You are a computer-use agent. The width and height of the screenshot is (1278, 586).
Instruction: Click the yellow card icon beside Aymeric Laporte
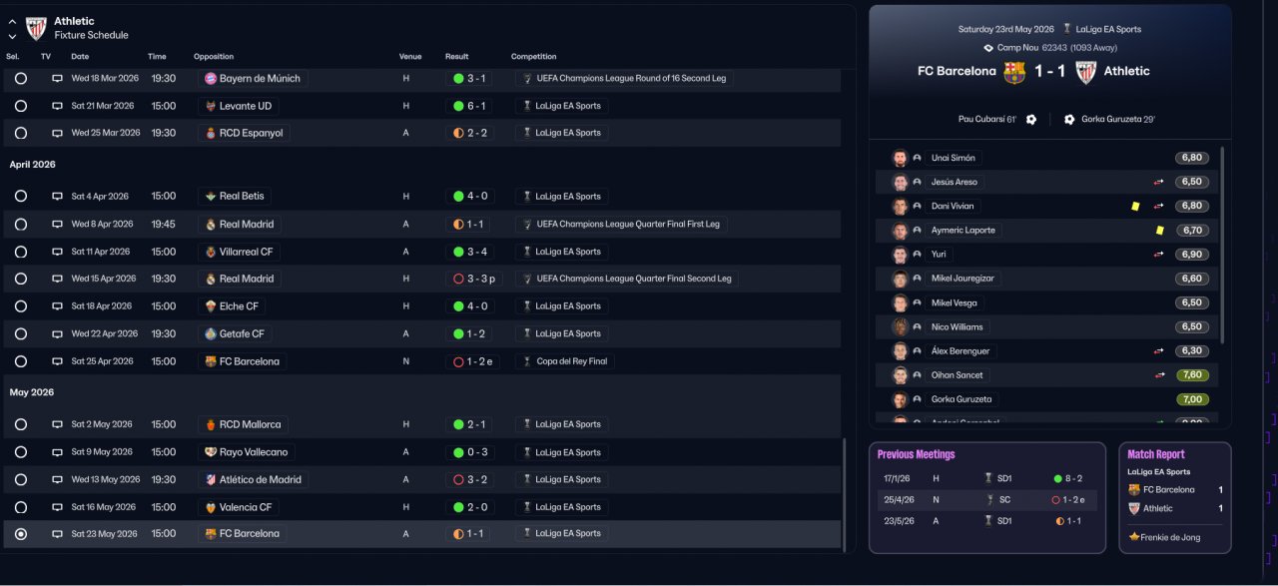[1159, 231]
